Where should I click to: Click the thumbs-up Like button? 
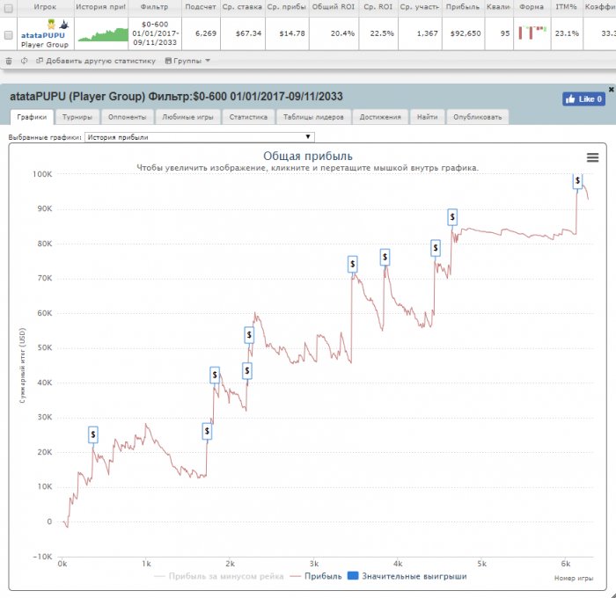(583, 99)
